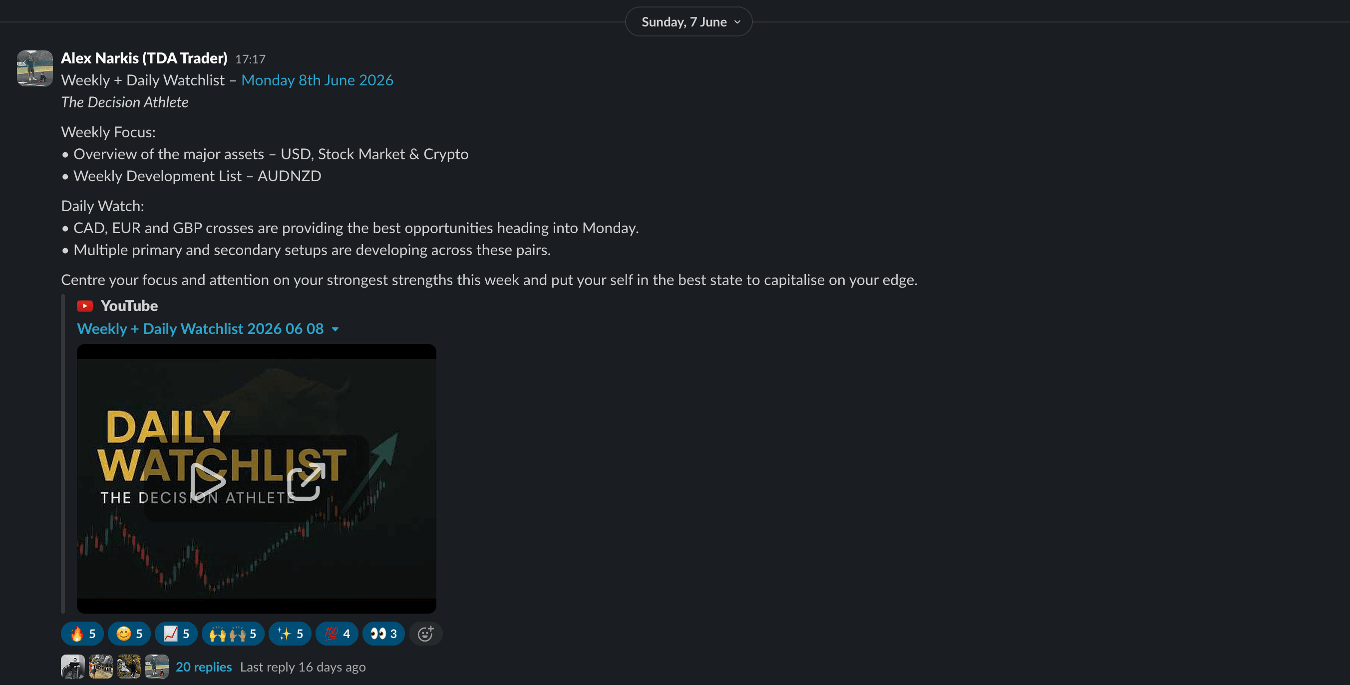Add a new emoji reaction
The height and width of the screenshot is (685, 1350).
[425, 634]
